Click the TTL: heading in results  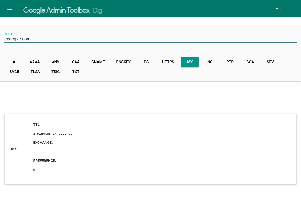click(37, 125)
